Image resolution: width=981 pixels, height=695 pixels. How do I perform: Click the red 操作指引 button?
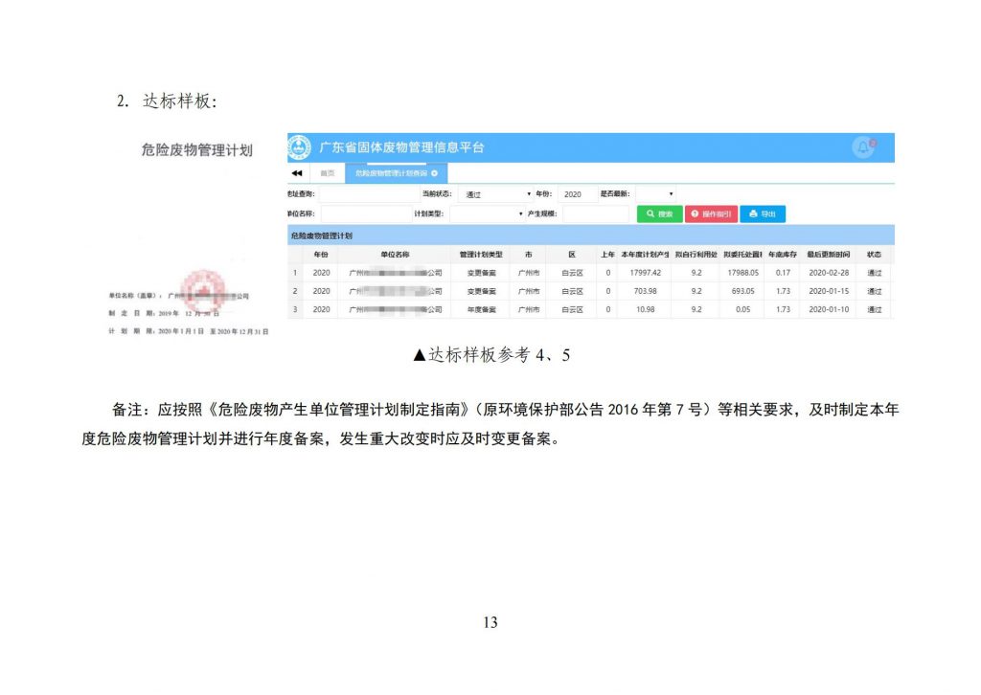point(712,213)
